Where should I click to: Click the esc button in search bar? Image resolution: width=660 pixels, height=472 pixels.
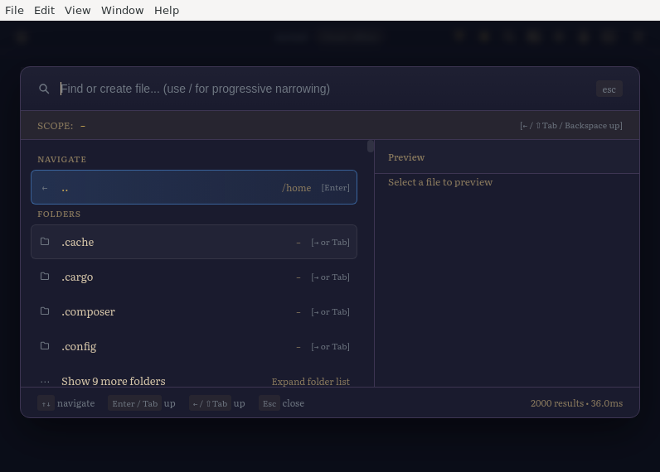[609, 89]
